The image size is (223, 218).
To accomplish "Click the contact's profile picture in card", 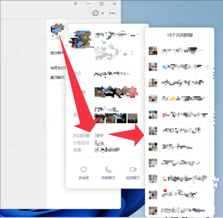I will [x=82, y=39].
